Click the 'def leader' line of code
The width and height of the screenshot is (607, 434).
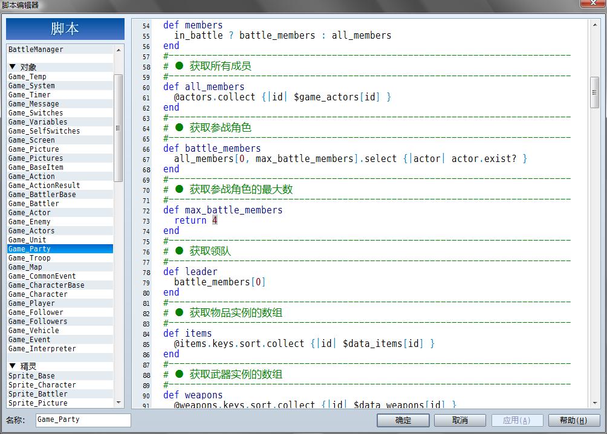coord(190,271)
